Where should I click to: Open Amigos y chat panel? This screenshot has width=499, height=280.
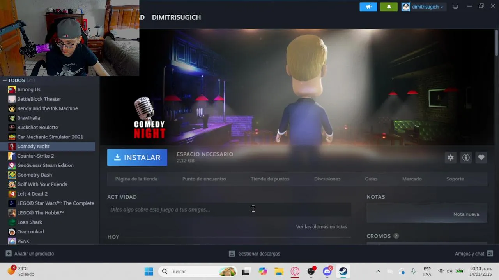[x=474, y=254]
